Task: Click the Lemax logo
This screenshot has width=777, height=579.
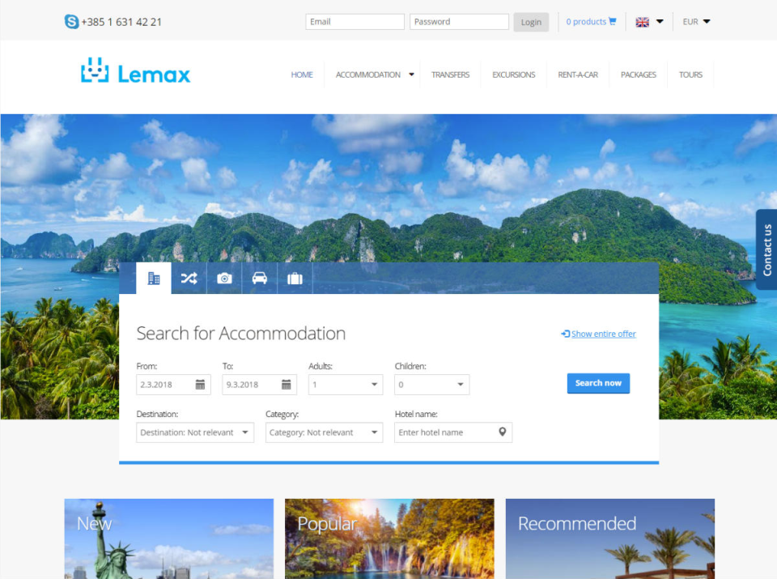Action: pos(134,71)
